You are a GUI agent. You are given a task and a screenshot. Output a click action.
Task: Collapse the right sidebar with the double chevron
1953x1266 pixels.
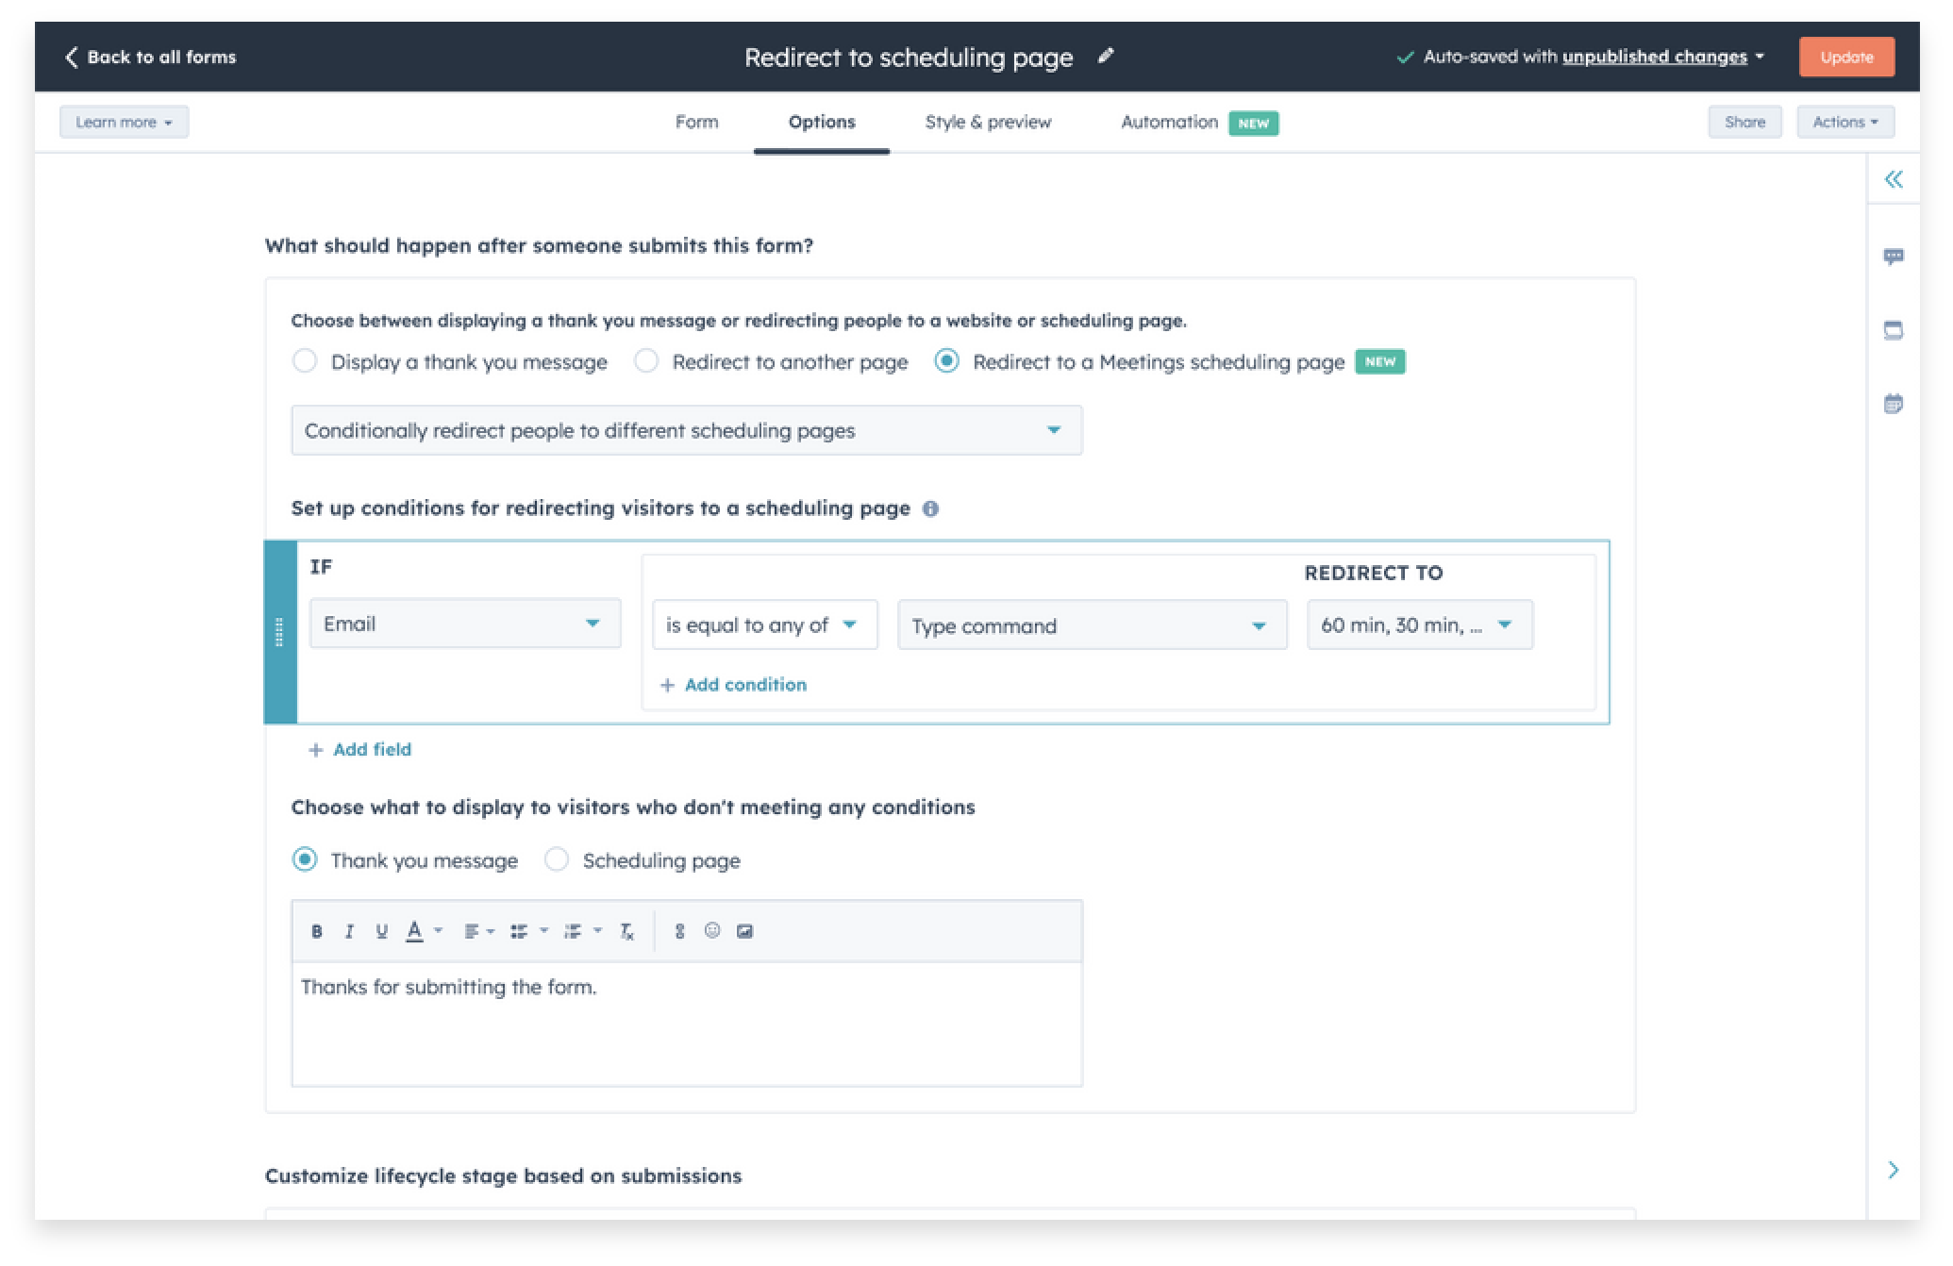pyautogui.click(x=1893, y=179)
